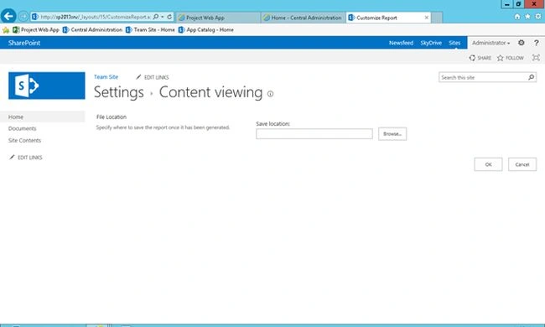Click the OK button
545x327 pixels.
click(488, 164)
